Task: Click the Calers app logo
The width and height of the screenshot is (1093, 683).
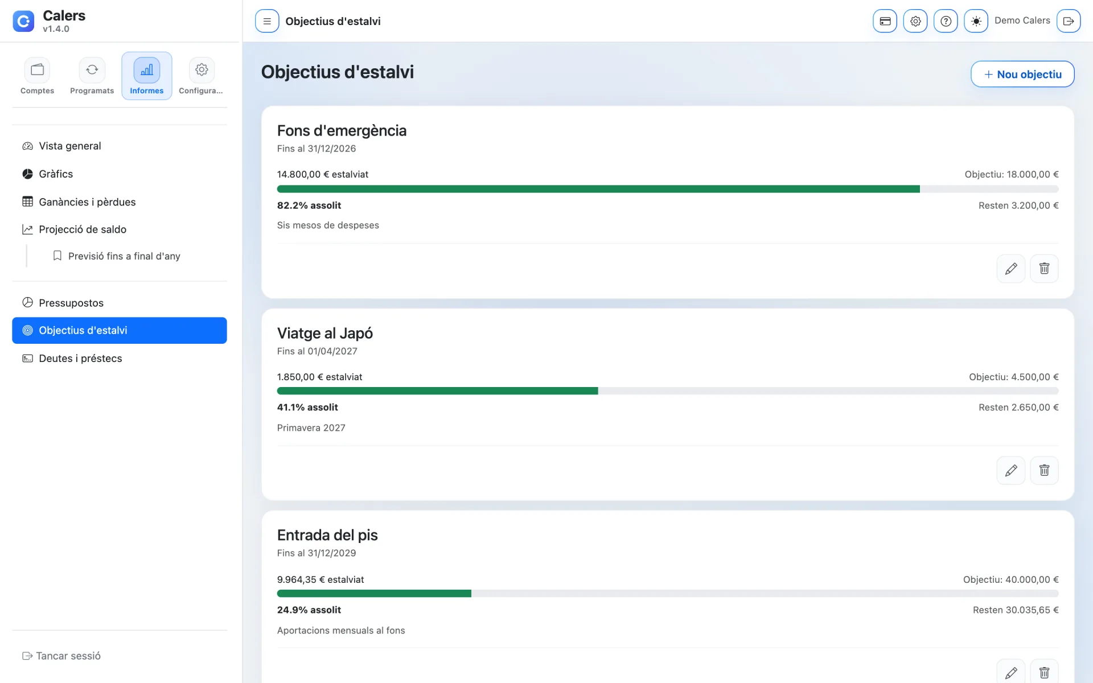Action: click(23, 21)
